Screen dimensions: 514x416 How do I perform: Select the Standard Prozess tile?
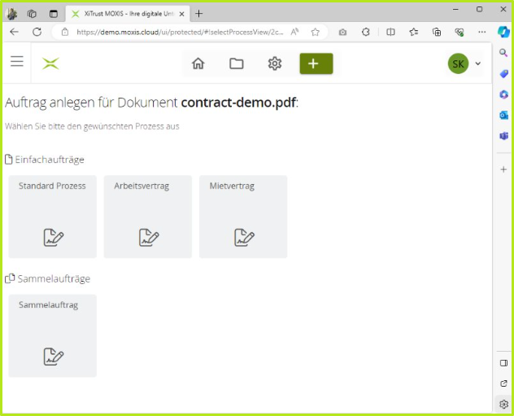(52, 217)
